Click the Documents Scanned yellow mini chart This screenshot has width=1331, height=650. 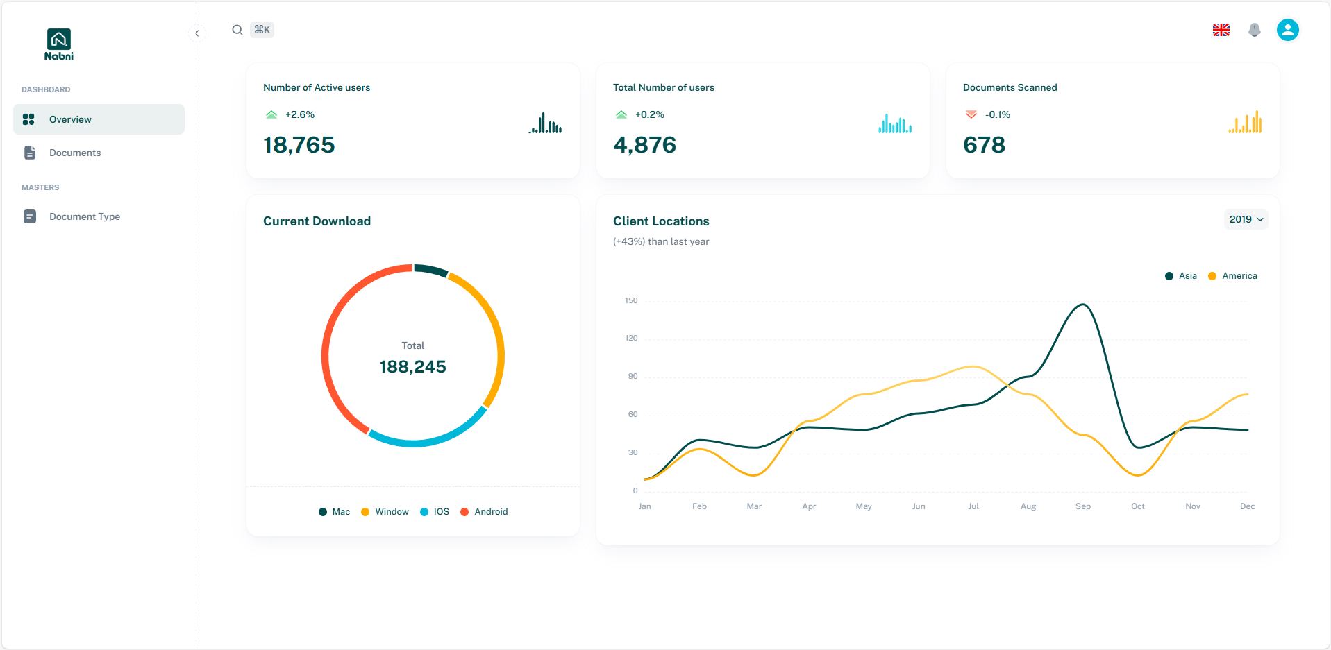[x=1245, y=123]
